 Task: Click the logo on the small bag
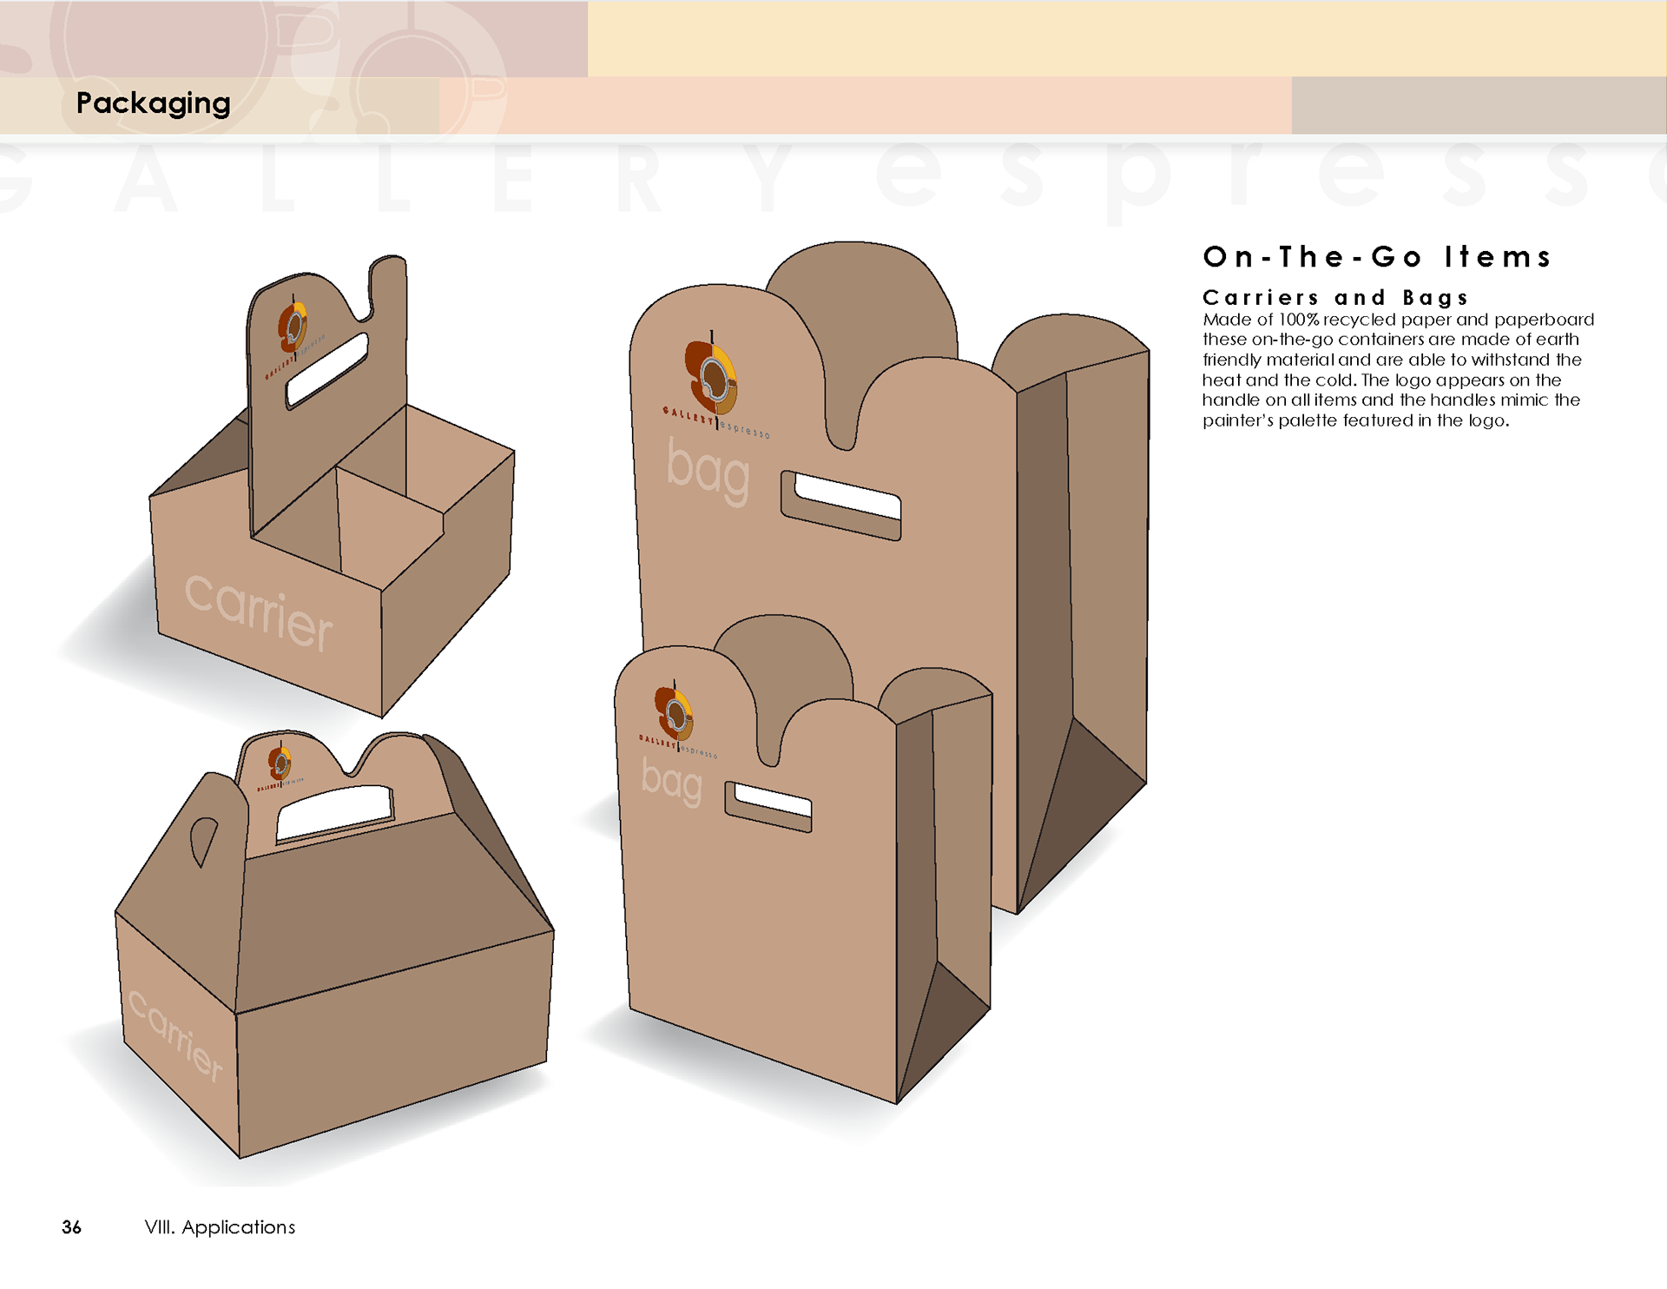point(677,719)
